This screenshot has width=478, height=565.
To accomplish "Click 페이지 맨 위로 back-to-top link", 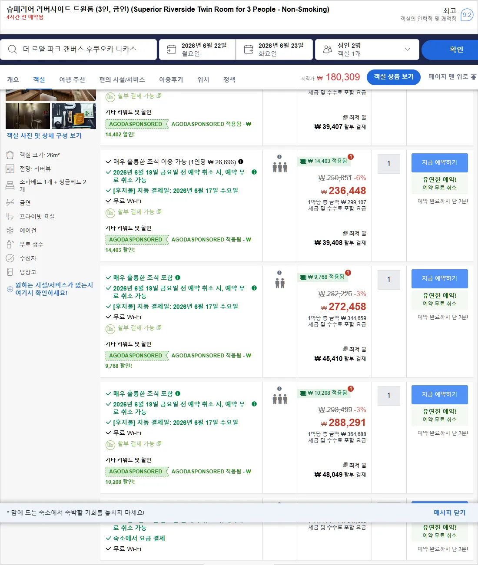I will click(448, 77).
